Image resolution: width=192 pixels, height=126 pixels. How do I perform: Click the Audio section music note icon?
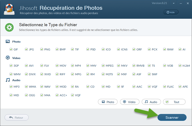coord(8,80)
